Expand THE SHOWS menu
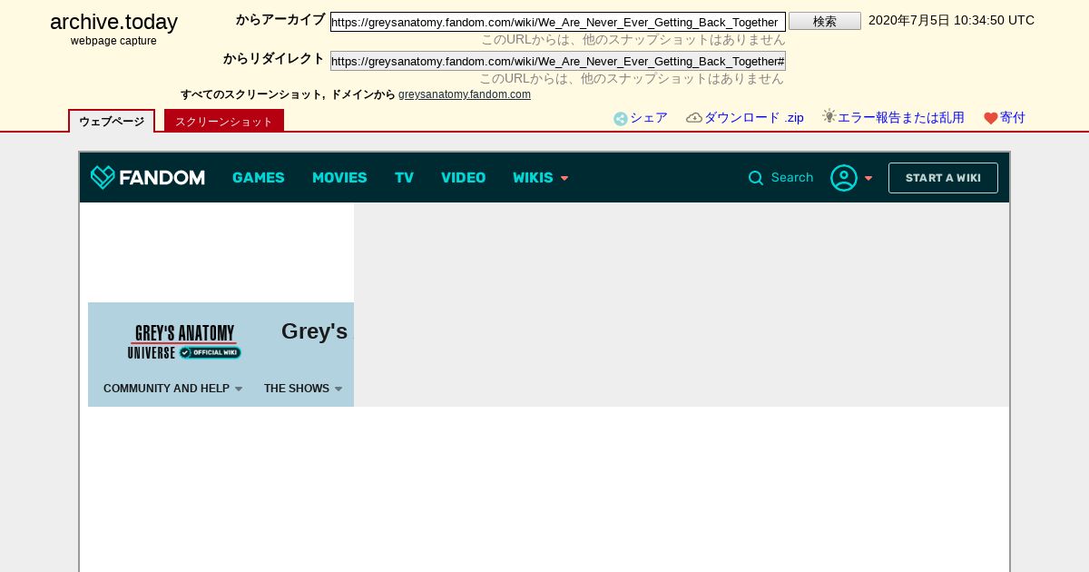Screen dimensions: 1089x572 303,389
